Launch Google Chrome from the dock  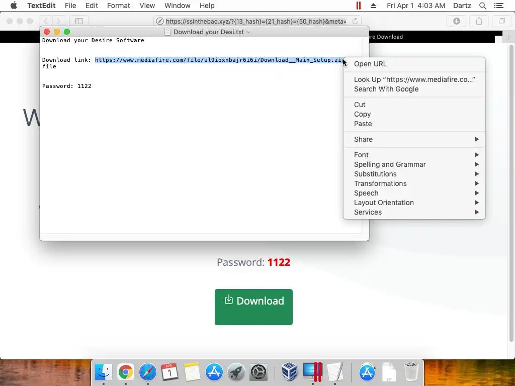(x=125, y=372)
